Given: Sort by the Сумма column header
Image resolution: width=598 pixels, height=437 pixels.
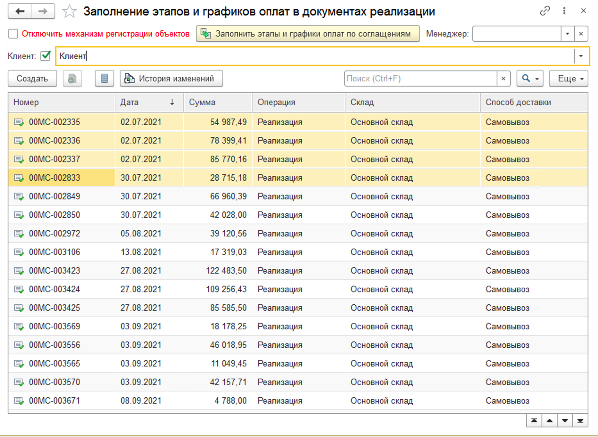Looking at the screenshot, I should [x=218, y=103].
